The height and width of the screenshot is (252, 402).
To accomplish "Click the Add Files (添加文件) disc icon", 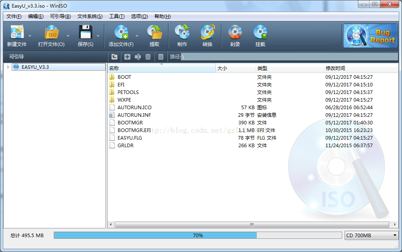I will pos(121,32).
